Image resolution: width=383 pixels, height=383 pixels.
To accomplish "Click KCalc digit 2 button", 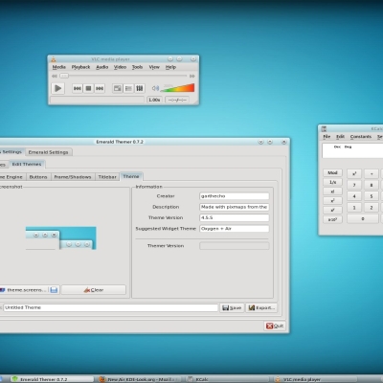I will click(x=372, y=208).
